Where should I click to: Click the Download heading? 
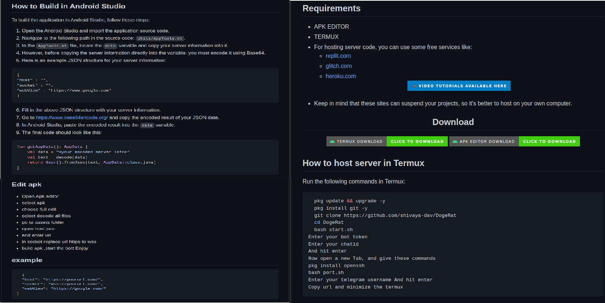pos(453,122)
